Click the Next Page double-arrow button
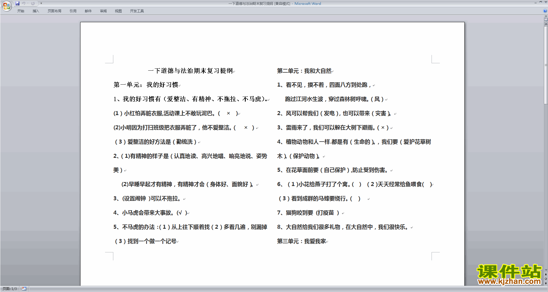Screen dimensions: 548x292 point(546,283)
